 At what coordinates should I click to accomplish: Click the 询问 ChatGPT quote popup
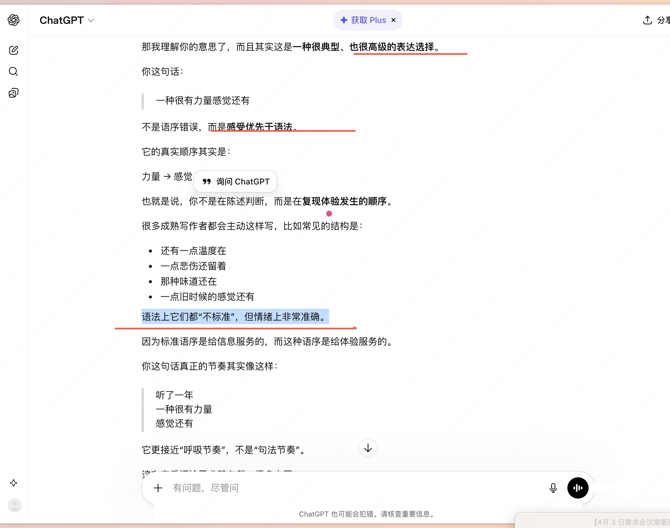235,181
